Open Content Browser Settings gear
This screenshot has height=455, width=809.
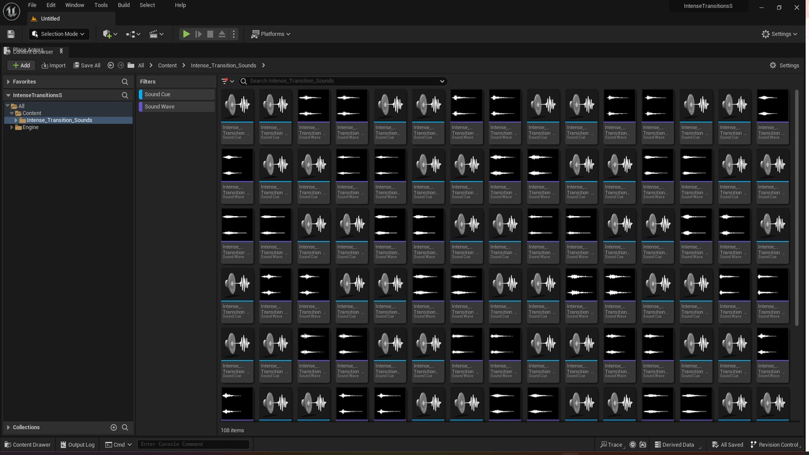(x=784, y=65)
